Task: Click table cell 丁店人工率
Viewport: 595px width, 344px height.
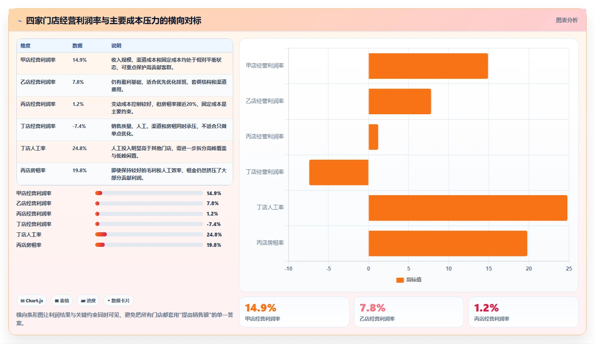Action: 33,148
